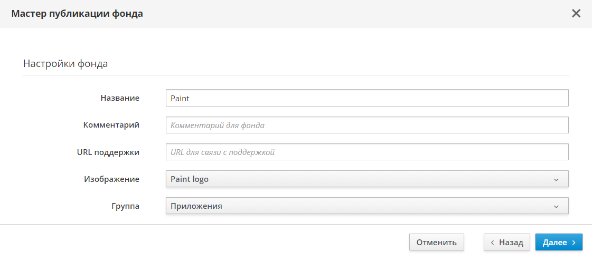The height and width of the screenshot is (261, 592).
Task: Click the Комментарий field label
Action: pyautogui.click(x=111, y=125)
